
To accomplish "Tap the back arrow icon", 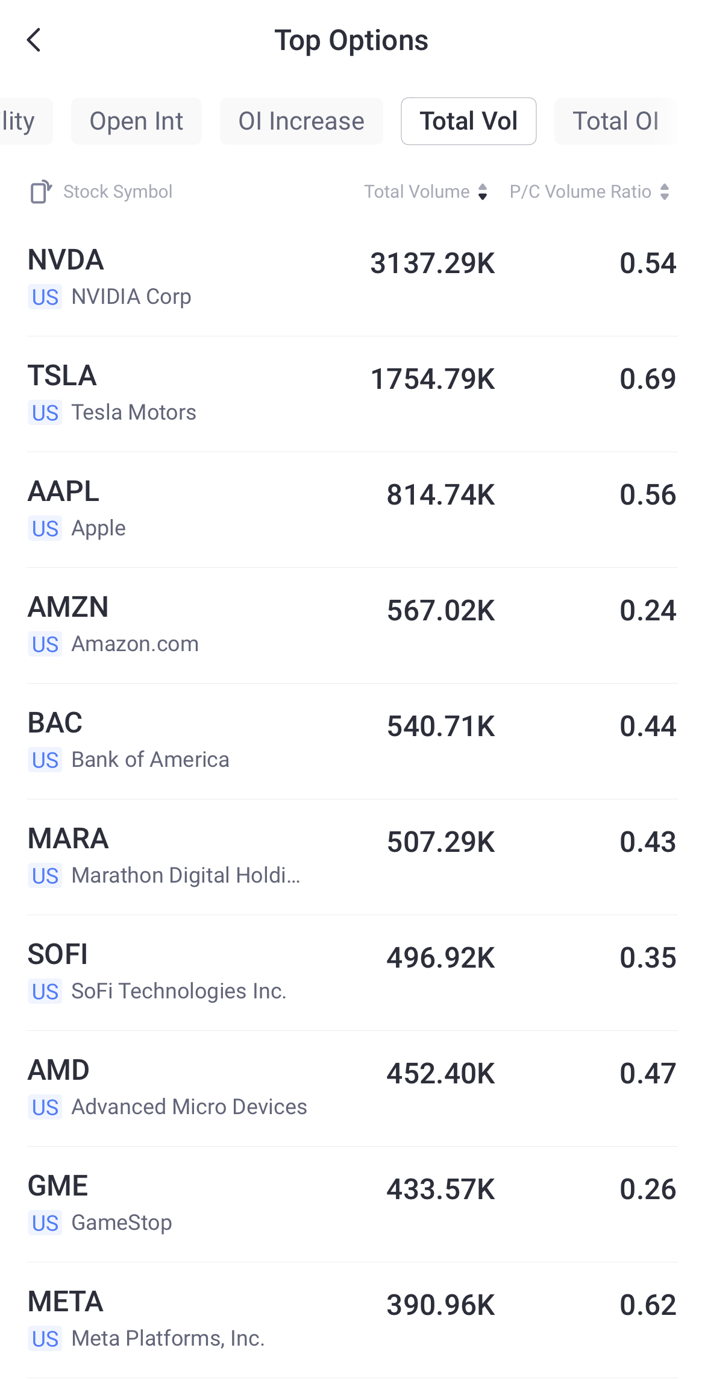I will point(34,40).
